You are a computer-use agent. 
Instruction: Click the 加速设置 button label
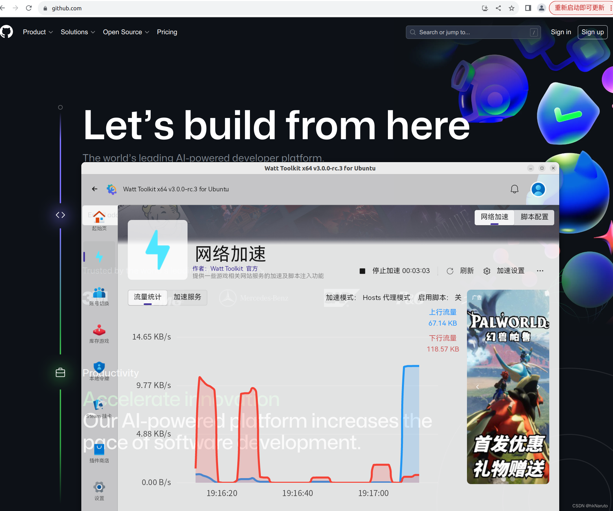pos(511,271)
